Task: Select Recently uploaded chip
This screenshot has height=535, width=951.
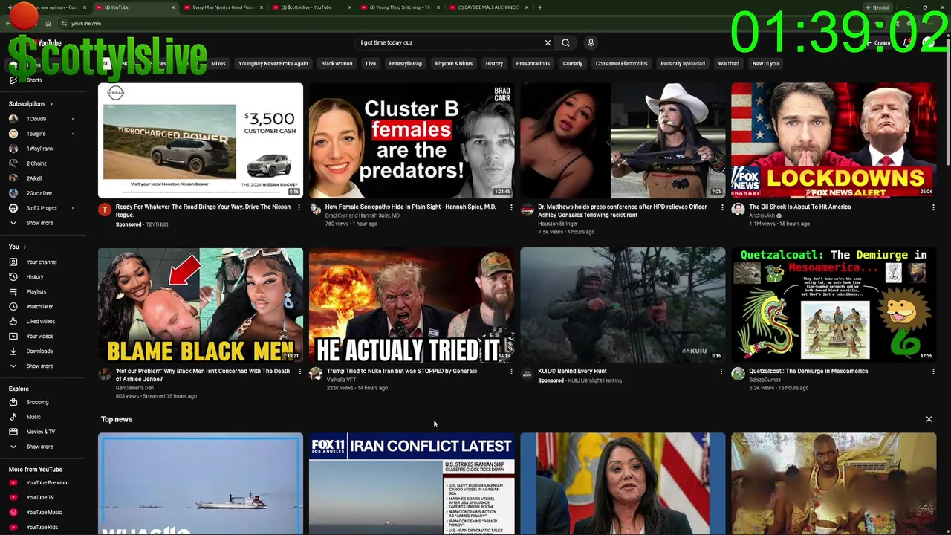Action: click(x=683, y=64)
